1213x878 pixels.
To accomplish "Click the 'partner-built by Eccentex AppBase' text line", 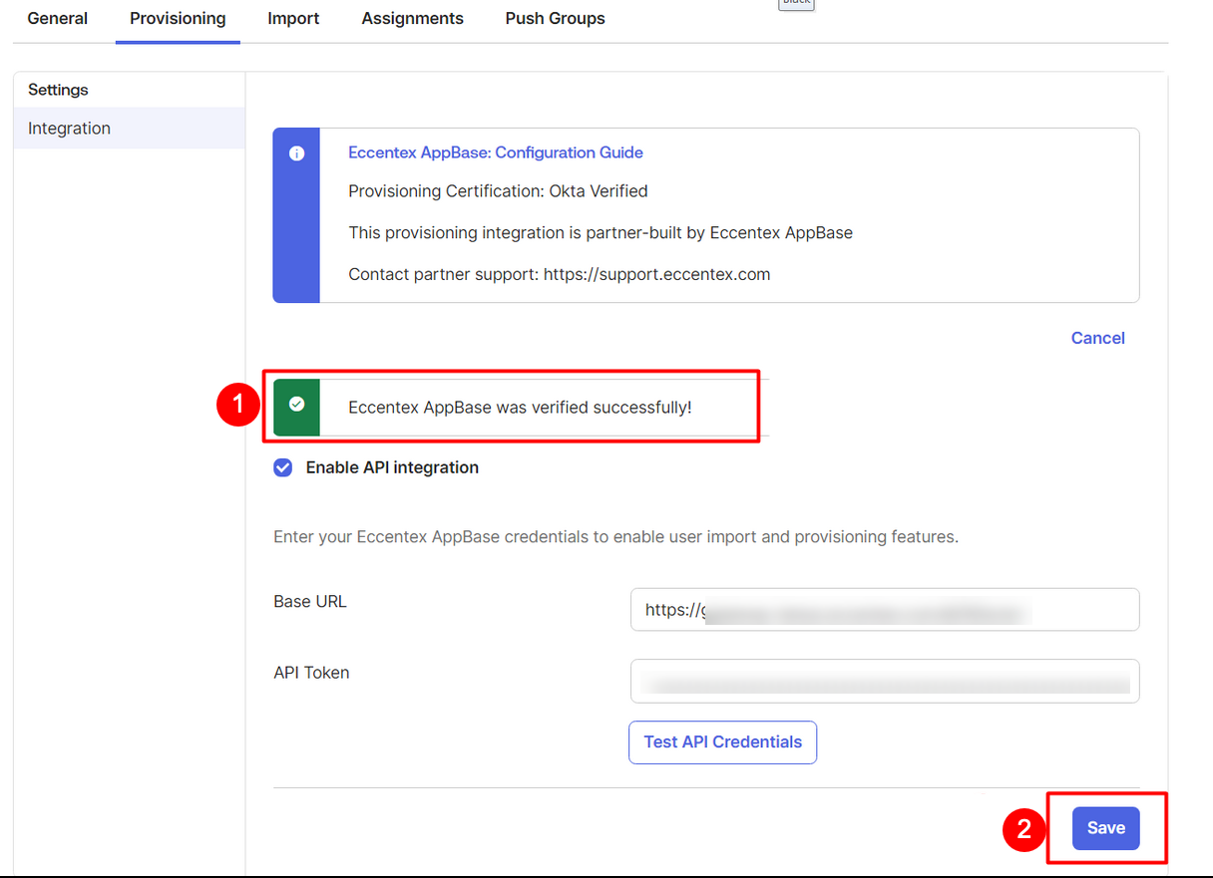I will (x=601, y=233).
